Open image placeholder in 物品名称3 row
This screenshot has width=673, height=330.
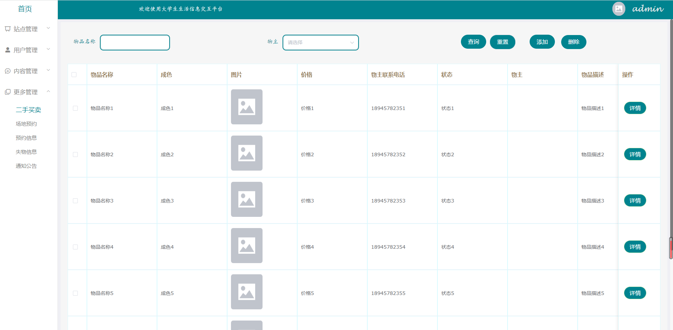[x=246, y=199]
